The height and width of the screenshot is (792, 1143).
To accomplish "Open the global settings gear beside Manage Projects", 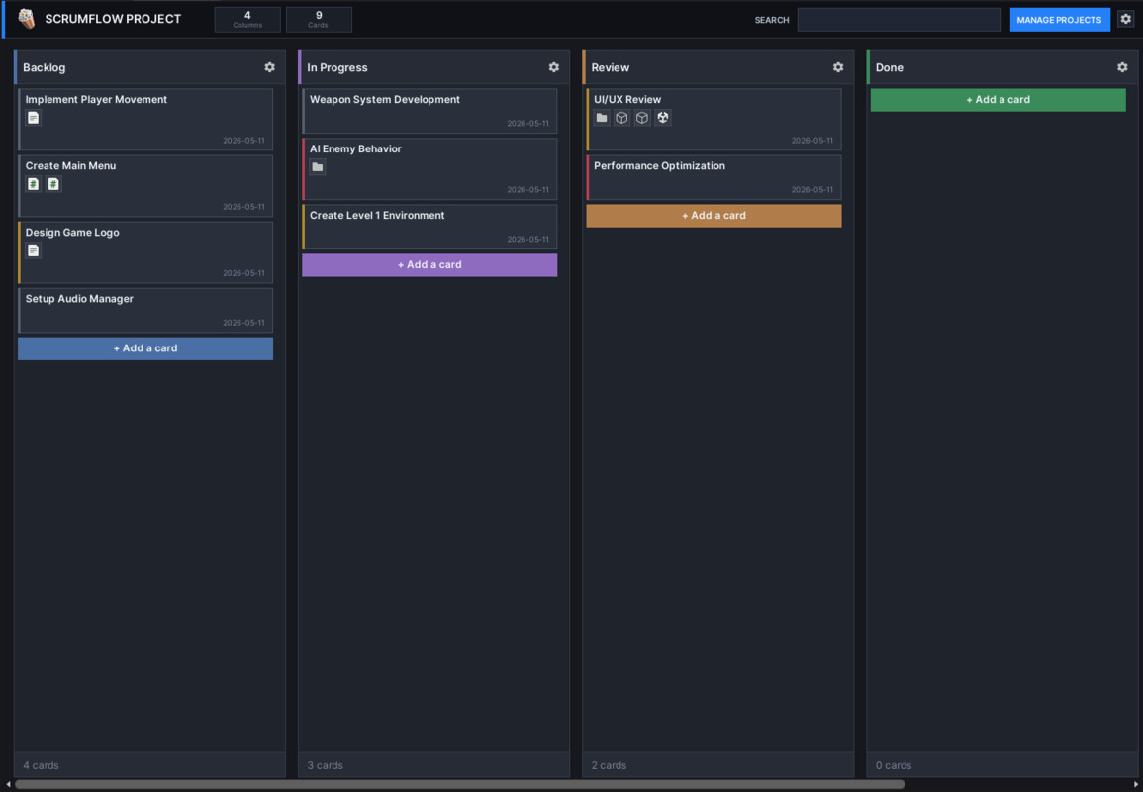I will (1125, 19).
